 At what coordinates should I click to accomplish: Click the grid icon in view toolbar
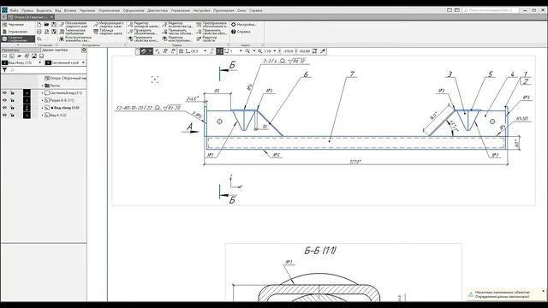pos(181,51)
